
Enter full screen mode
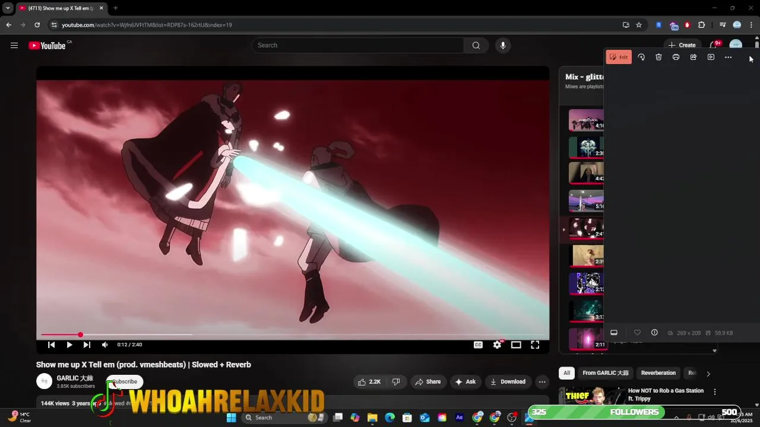click(535, 345)
